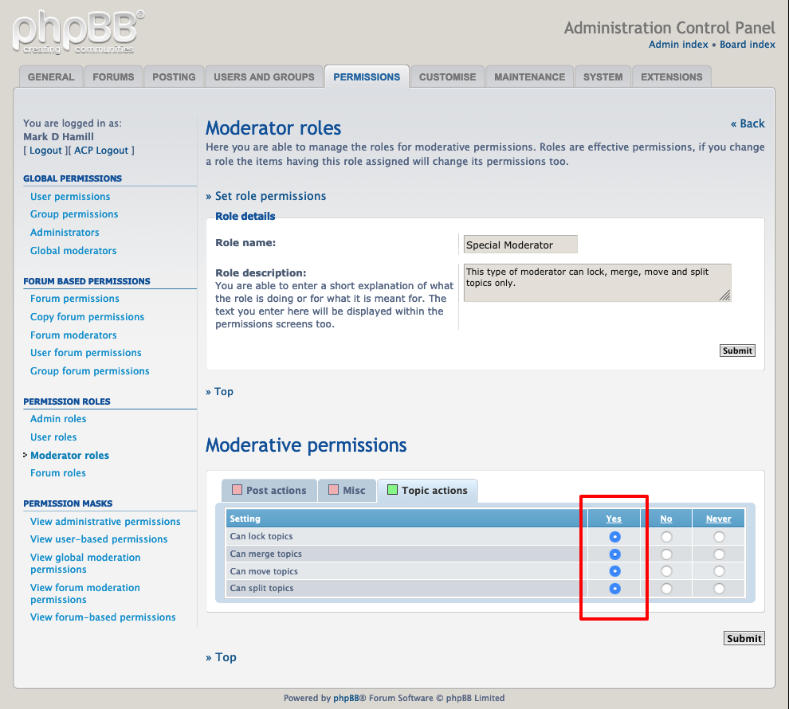This screenshot has height=709, width=789.
Task: Open Global moderators in sidebar
Action: point(73,250)
